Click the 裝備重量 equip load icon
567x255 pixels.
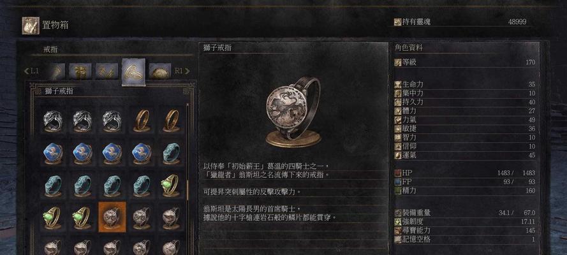coord(398,213)
